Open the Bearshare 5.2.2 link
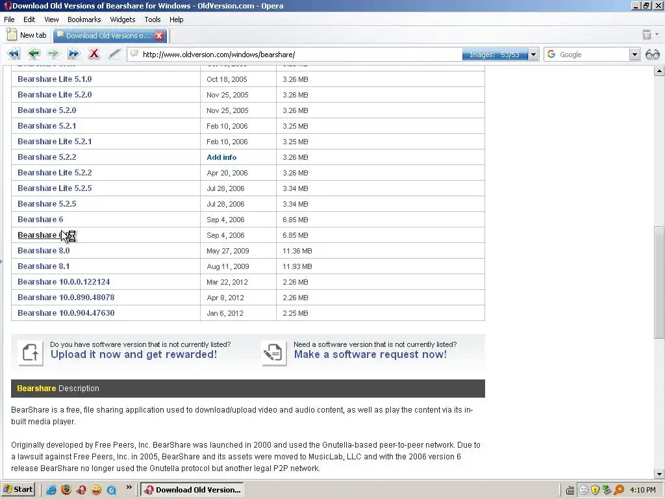Screen dimensions: 665x499 click(47, 157)
